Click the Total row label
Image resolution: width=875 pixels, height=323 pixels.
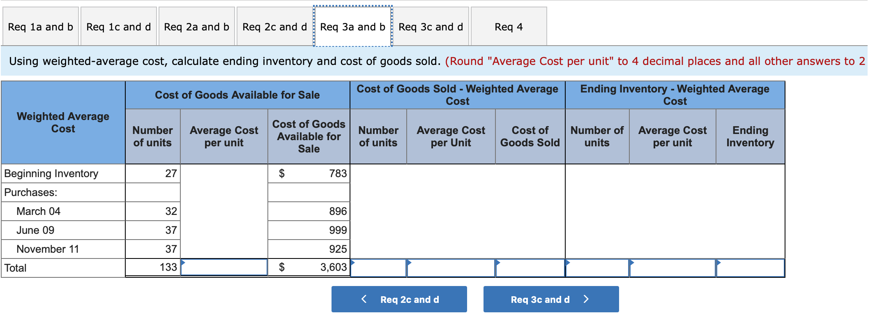tap(15, 268)
